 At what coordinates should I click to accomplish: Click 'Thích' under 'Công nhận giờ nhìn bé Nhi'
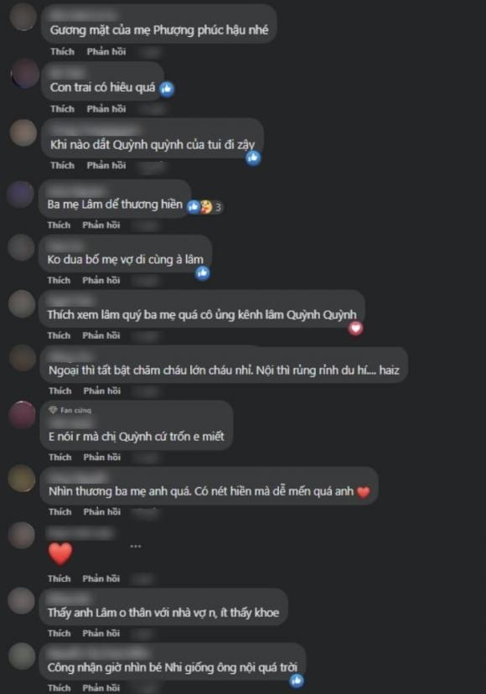point(59,688)
